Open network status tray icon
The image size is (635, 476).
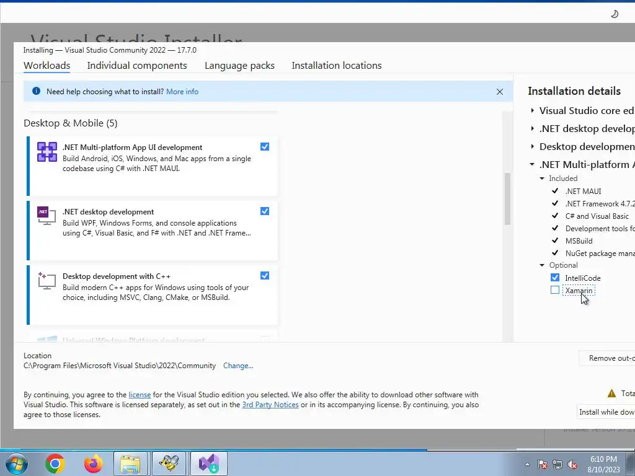[x=557, y=464]
